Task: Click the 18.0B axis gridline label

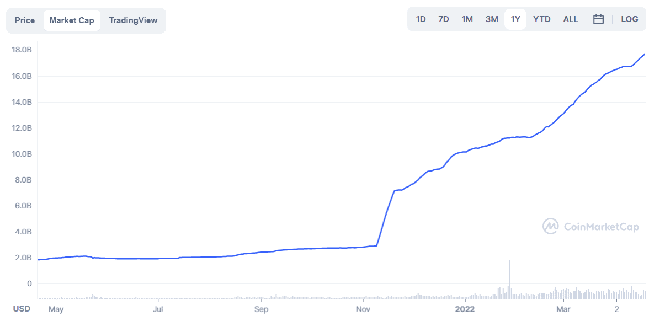Action: pos(22,50)
